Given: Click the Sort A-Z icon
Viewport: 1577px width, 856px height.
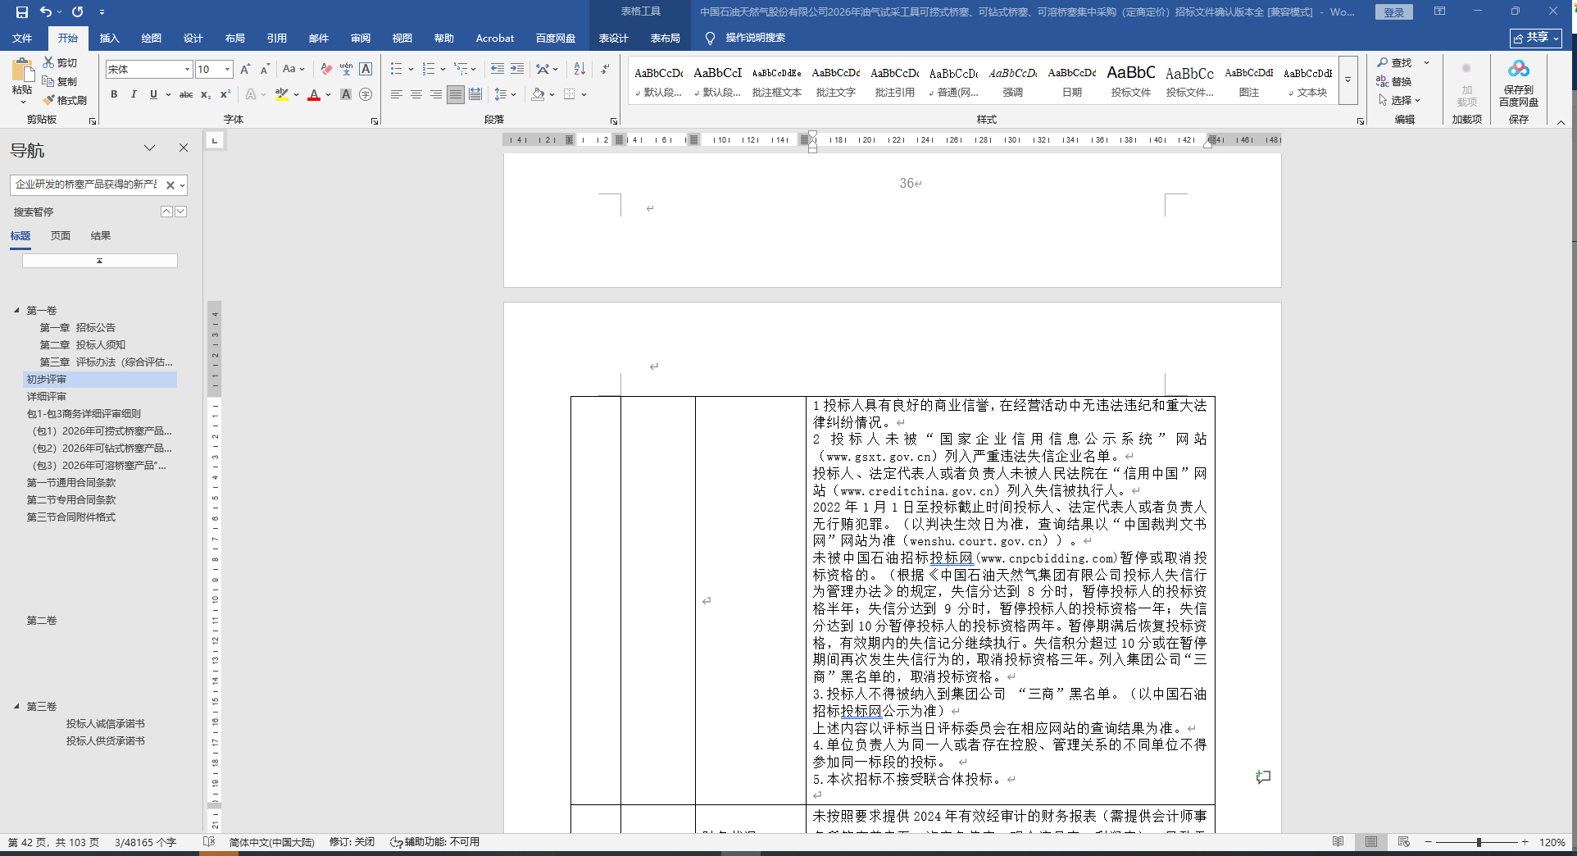Looking at the screenshot, I should 579,70.
